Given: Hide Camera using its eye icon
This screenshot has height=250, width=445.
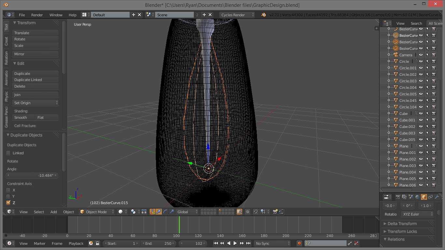Looking at the screenshot, I should tap(421, 55).
